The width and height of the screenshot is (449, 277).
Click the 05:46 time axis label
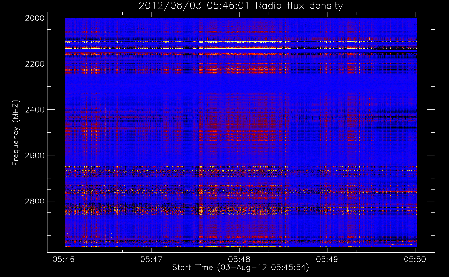[64, 259]
